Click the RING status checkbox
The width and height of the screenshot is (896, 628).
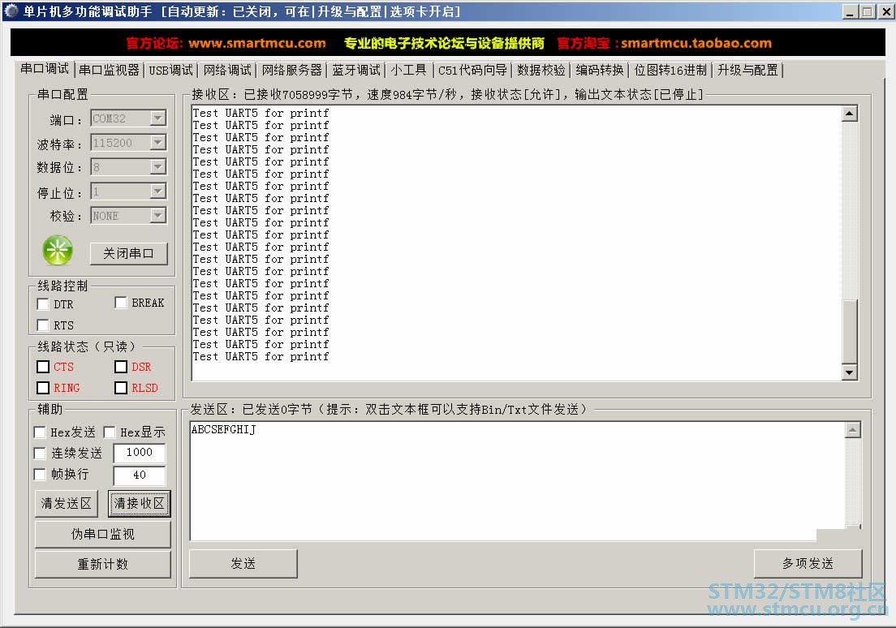(x=43, y=388)
